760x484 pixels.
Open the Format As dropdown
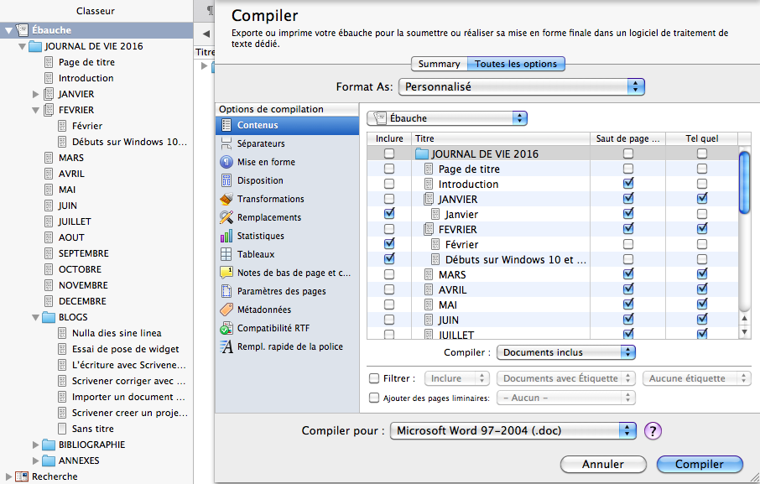pyautogui.click(x=521, y=86)
